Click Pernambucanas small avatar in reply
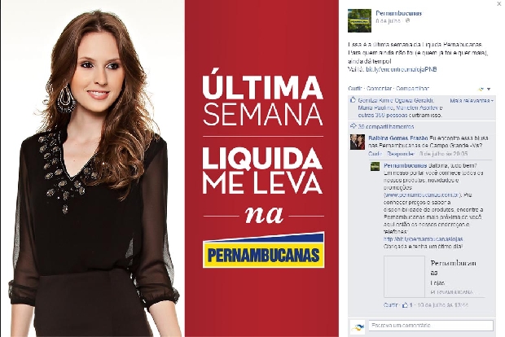The width and height of the screenshot is (505, 337). click(375, 166)
